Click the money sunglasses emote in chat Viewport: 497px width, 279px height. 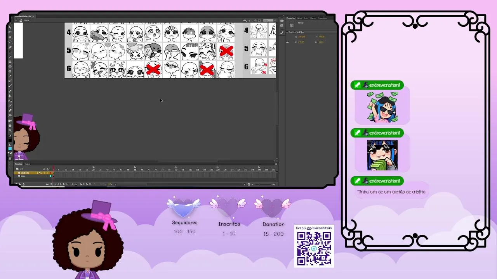383,107
